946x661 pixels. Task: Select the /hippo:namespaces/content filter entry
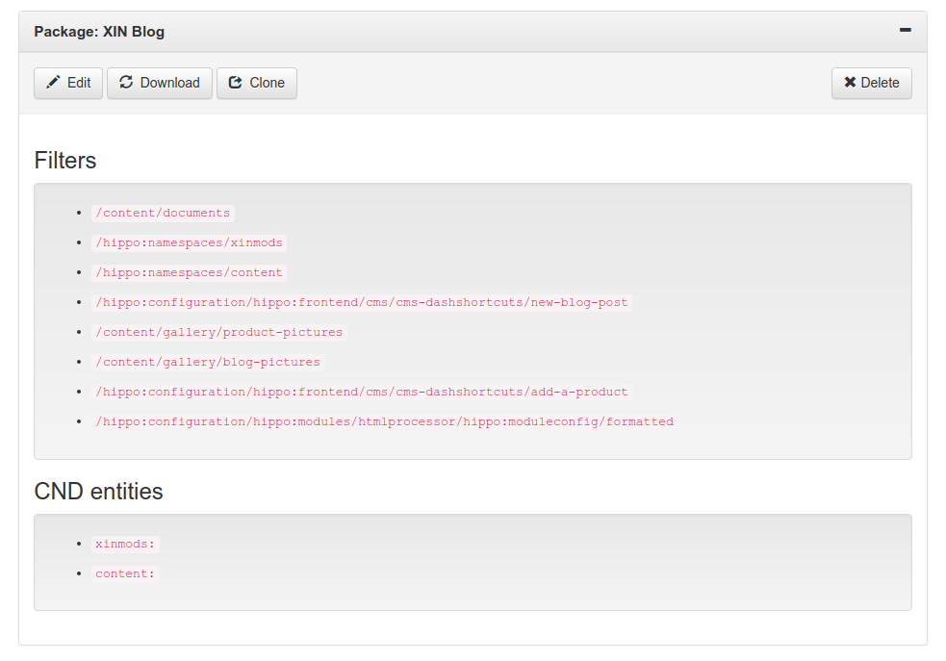click(x=189, y=272)
